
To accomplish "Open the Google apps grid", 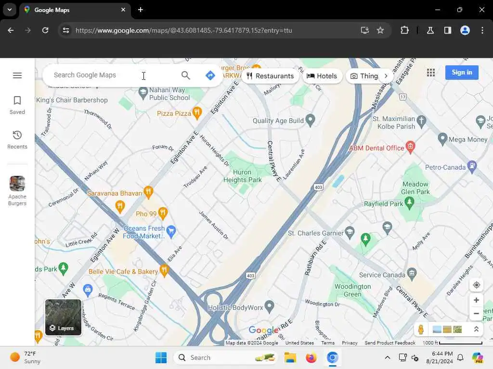I will point(431,73).
